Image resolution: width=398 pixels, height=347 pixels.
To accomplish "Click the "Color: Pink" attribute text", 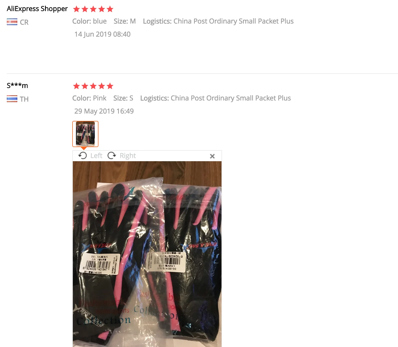I will (89, 98).
